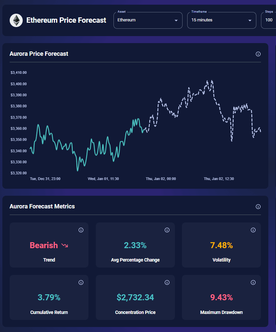Click the Aurora Forecast Metrics info icon
This screenshot has width=276, height=332.
coord(258,206)
